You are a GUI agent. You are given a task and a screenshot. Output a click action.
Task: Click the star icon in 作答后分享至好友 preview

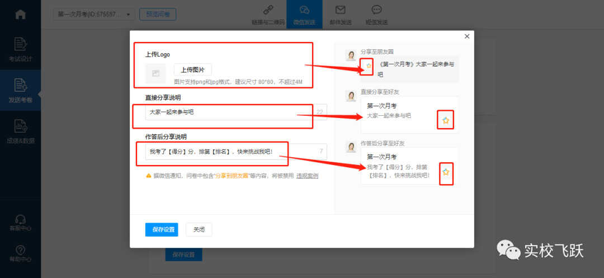[x=446, y=172]
